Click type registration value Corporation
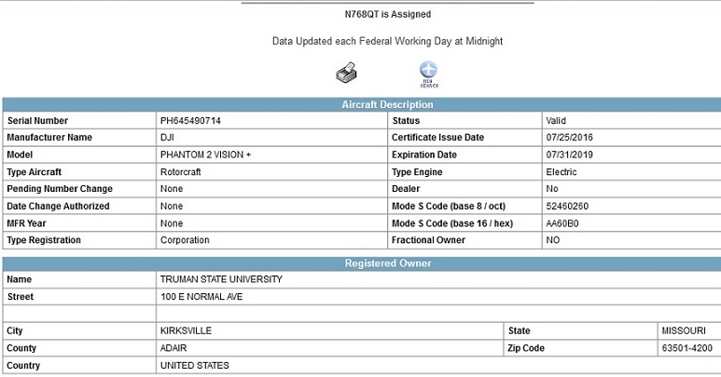This screenshot has height=377, width=721. click(x=185, y=240)
